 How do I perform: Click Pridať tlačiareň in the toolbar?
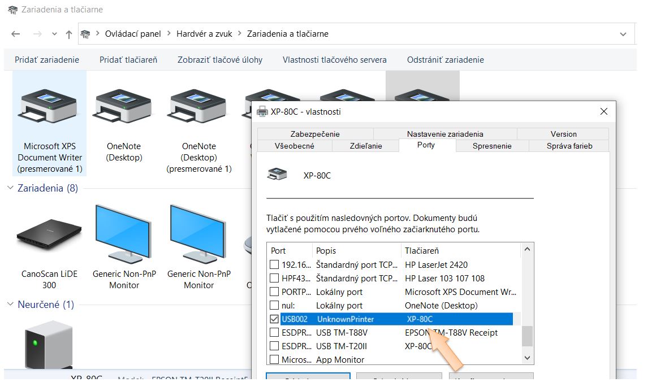coord(128,60)
